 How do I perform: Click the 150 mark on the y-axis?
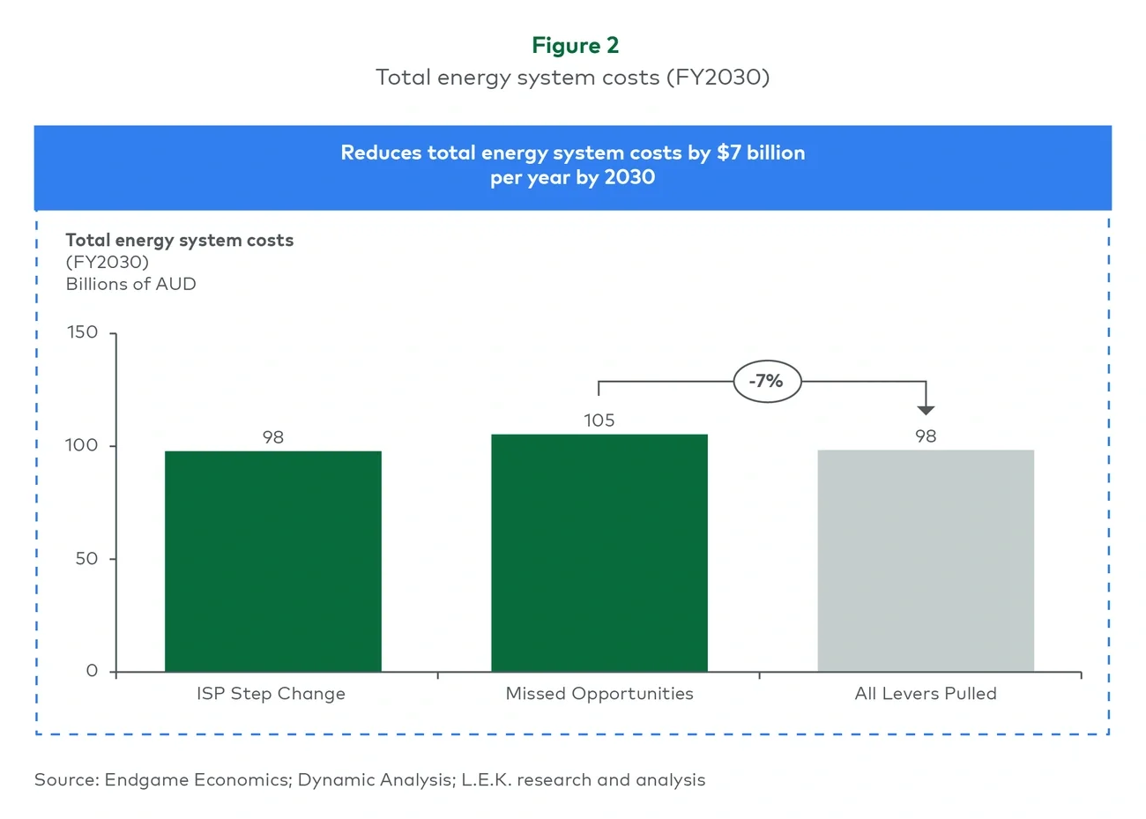84,332
